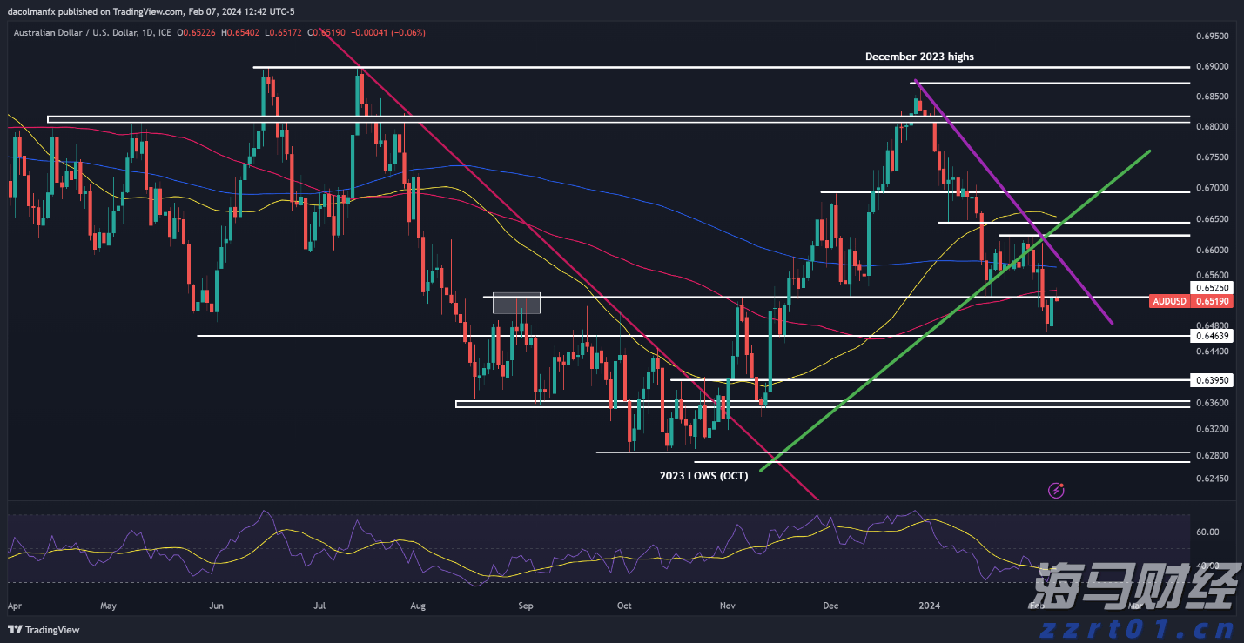The image size is (1244, 643).
Task: Click the 0.63950 price level label
Action: pos(1211,380)
